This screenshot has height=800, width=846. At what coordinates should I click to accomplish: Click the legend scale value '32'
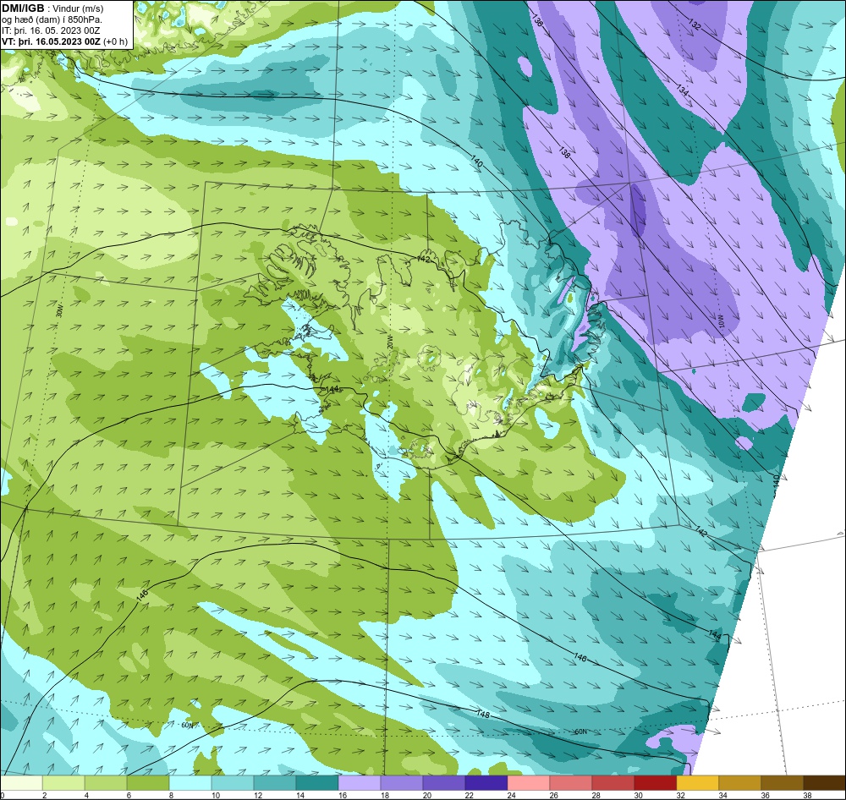pyautogui.click(x=681, y=795)
